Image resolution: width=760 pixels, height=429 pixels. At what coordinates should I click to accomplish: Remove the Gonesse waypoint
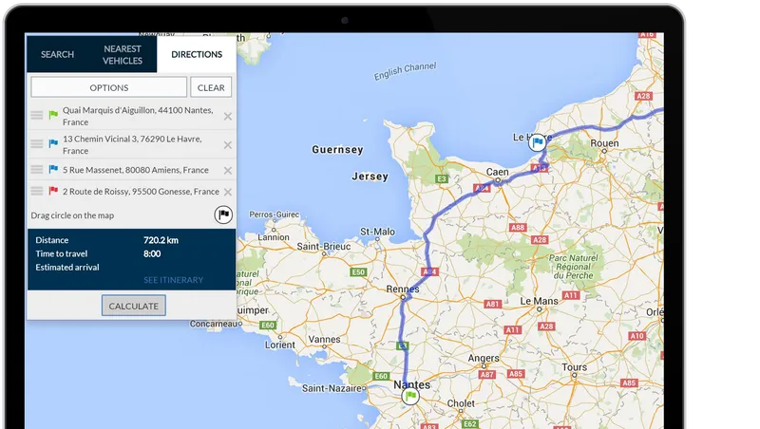click(x=227, y=192)
